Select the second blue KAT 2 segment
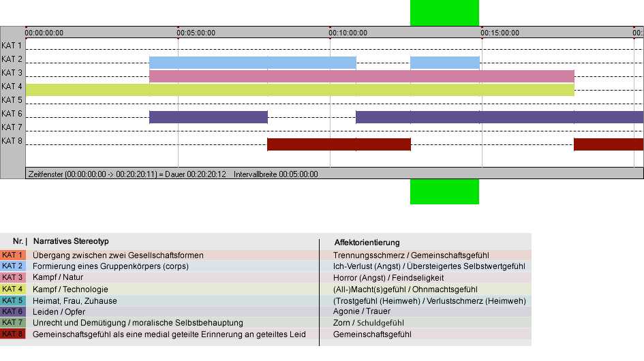Viewport: 644px width, 361px height. pos(445,63)
